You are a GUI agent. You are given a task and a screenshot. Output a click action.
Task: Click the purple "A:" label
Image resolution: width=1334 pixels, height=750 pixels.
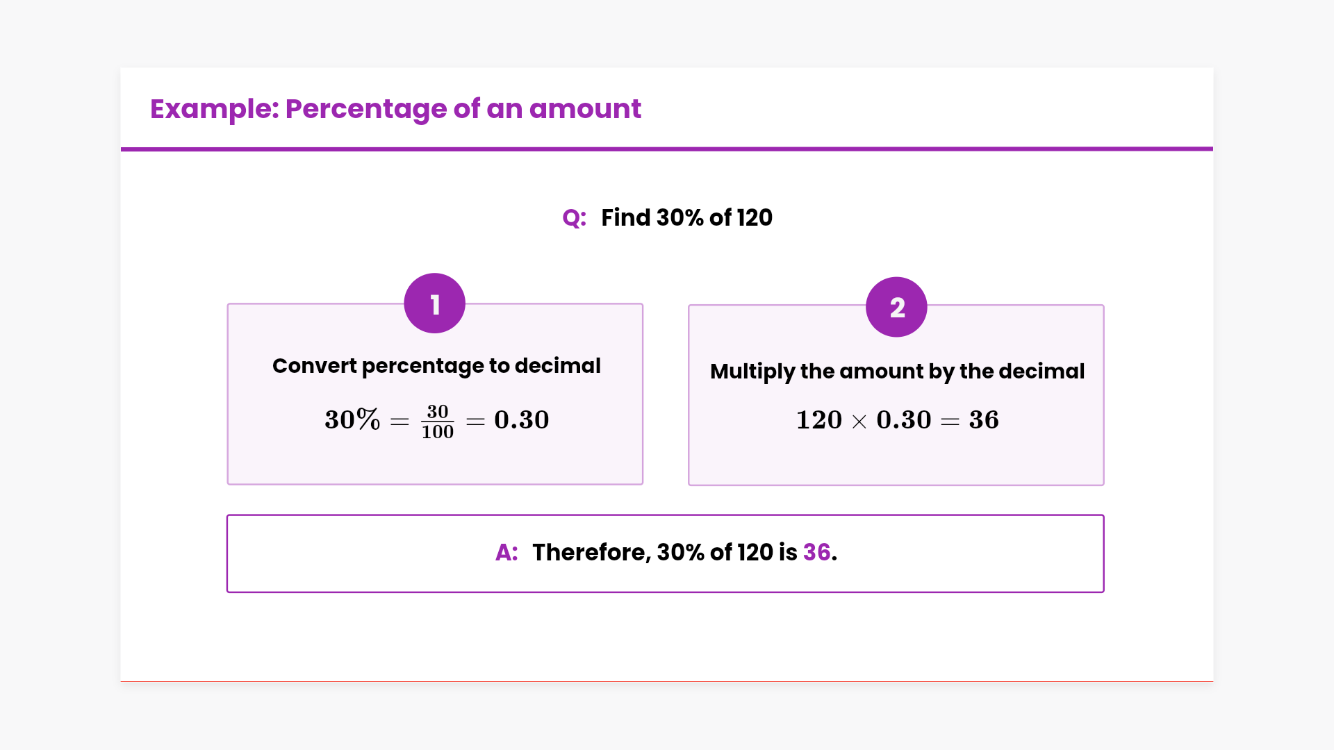click(x=507, y=553)
